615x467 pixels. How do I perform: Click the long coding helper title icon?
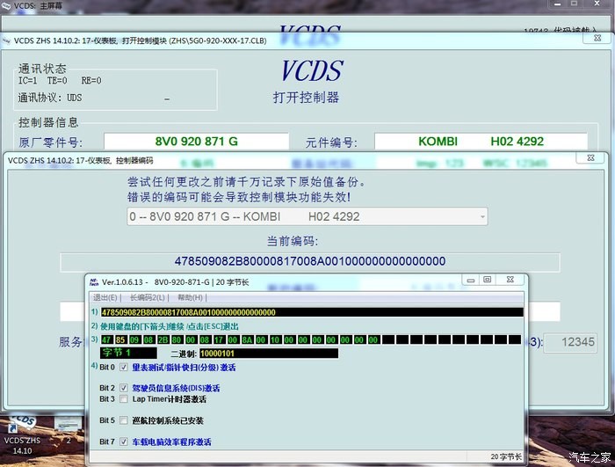94,282
